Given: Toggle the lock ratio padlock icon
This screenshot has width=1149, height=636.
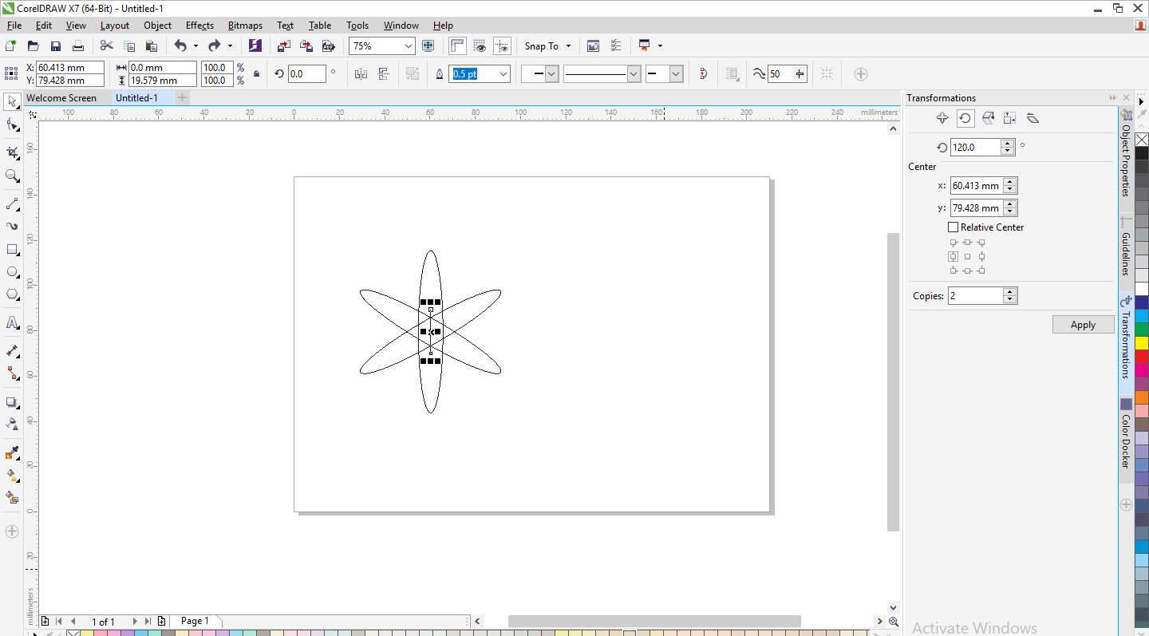Looking at the screenshot, I should coord(256,74).
